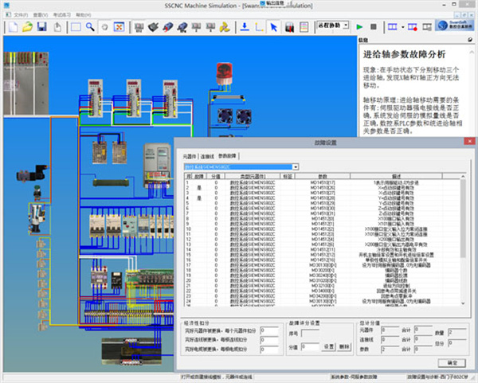478x383 pixels.
Task: Click the 设置 button beside score field
Action: click(x=328, y=346)
